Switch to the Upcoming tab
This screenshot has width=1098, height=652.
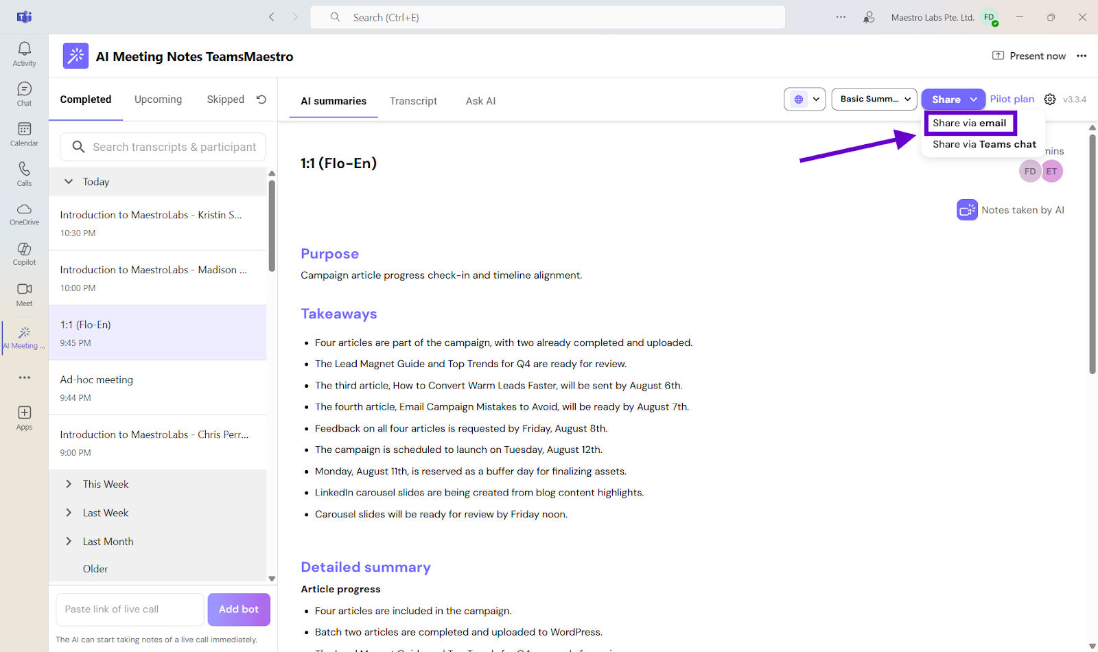pyautogui.click(x=158, y=100)
